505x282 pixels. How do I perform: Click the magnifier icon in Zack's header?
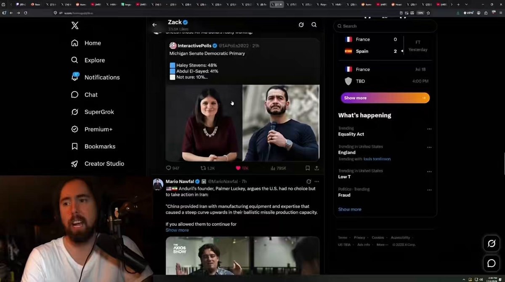click(x=314, y=25)
